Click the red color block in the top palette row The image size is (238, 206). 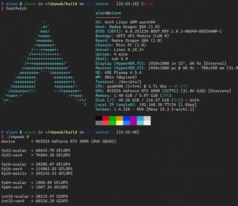pos(106,118)
